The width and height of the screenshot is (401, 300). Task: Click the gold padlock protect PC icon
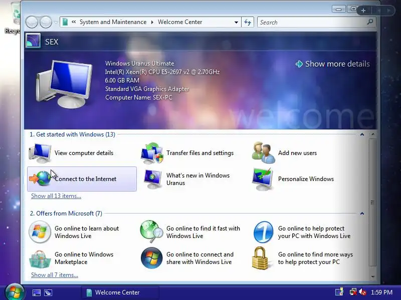pos(260,258)
